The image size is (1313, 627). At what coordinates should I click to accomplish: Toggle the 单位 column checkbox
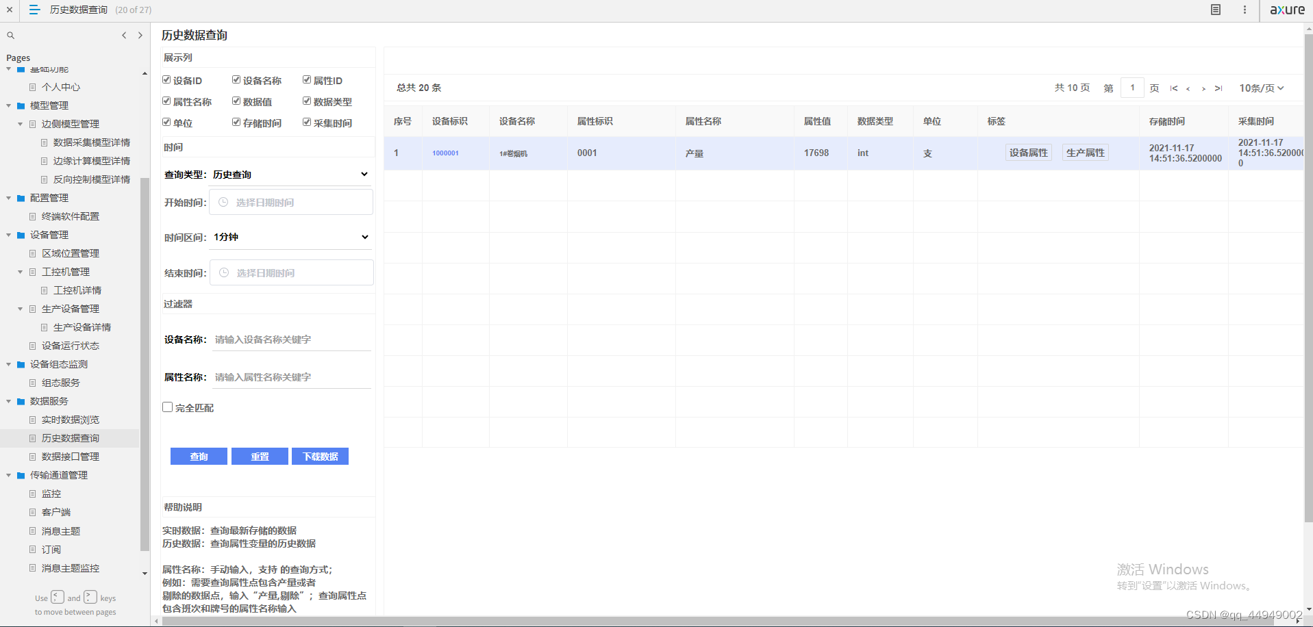pos(166,123)
